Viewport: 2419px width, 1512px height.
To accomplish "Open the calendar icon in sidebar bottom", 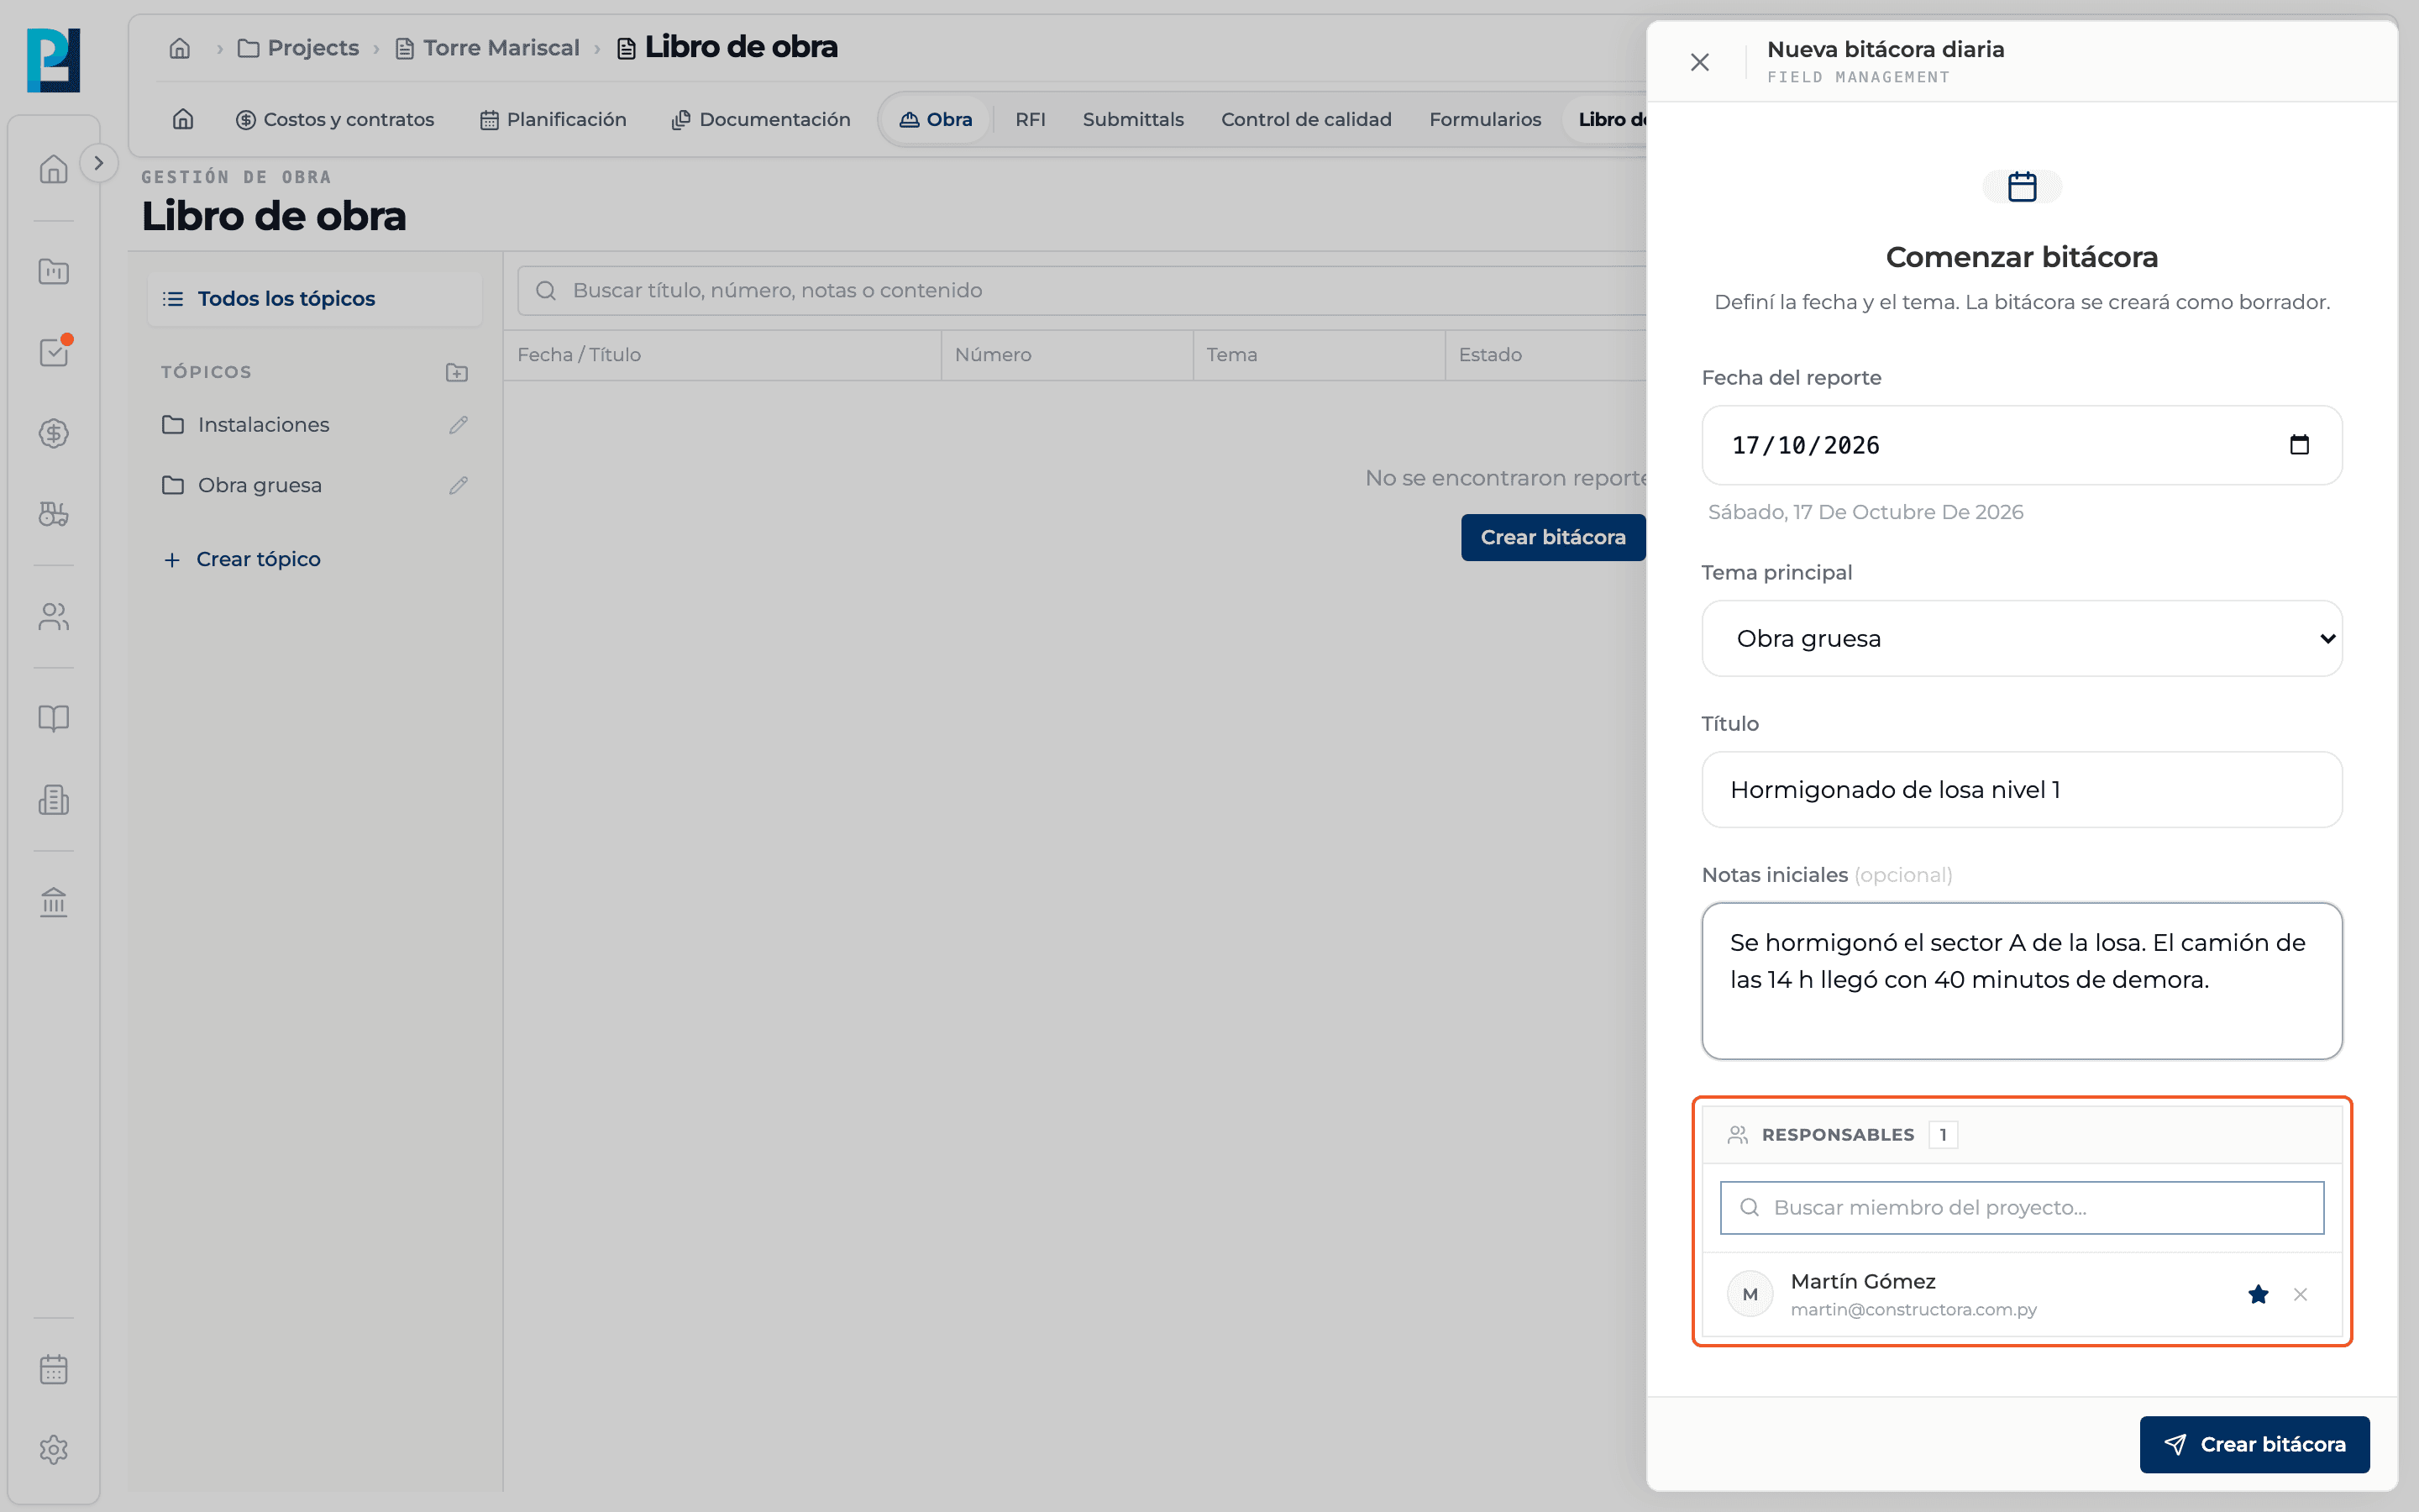I will tap(53, 1369).
